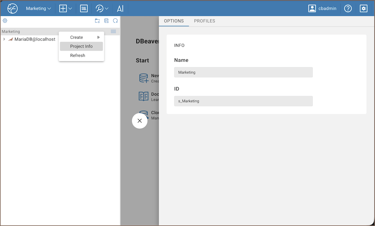The image size is (375, 226).
Task: Open the tools wrench dropdown
Action: pos(102,8)
